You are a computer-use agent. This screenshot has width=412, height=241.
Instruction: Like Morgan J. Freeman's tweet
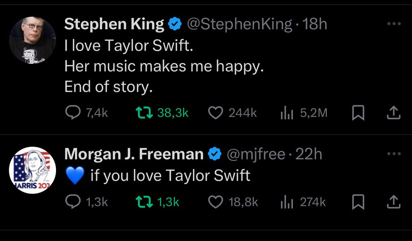[215, 201]
